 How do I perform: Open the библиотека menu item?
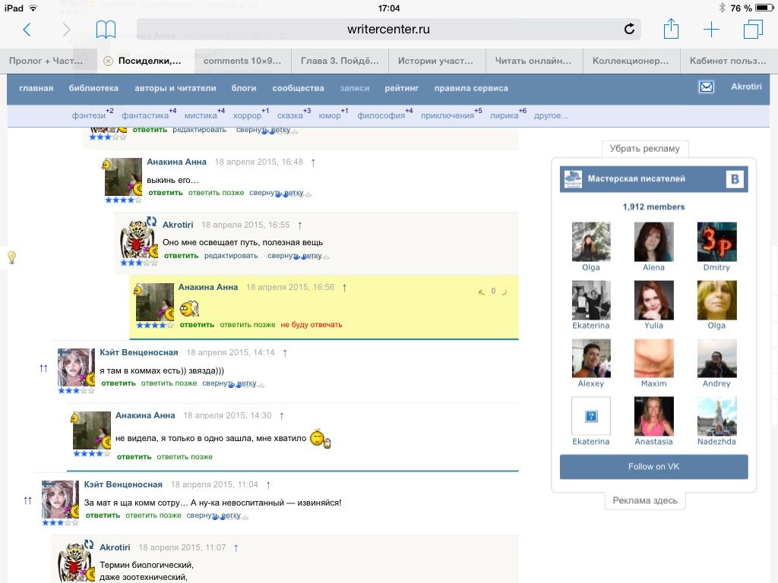click(x=93, y=88)
